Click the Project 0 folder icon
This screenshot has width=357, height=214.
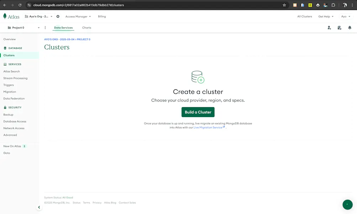(x=9, y=27)
